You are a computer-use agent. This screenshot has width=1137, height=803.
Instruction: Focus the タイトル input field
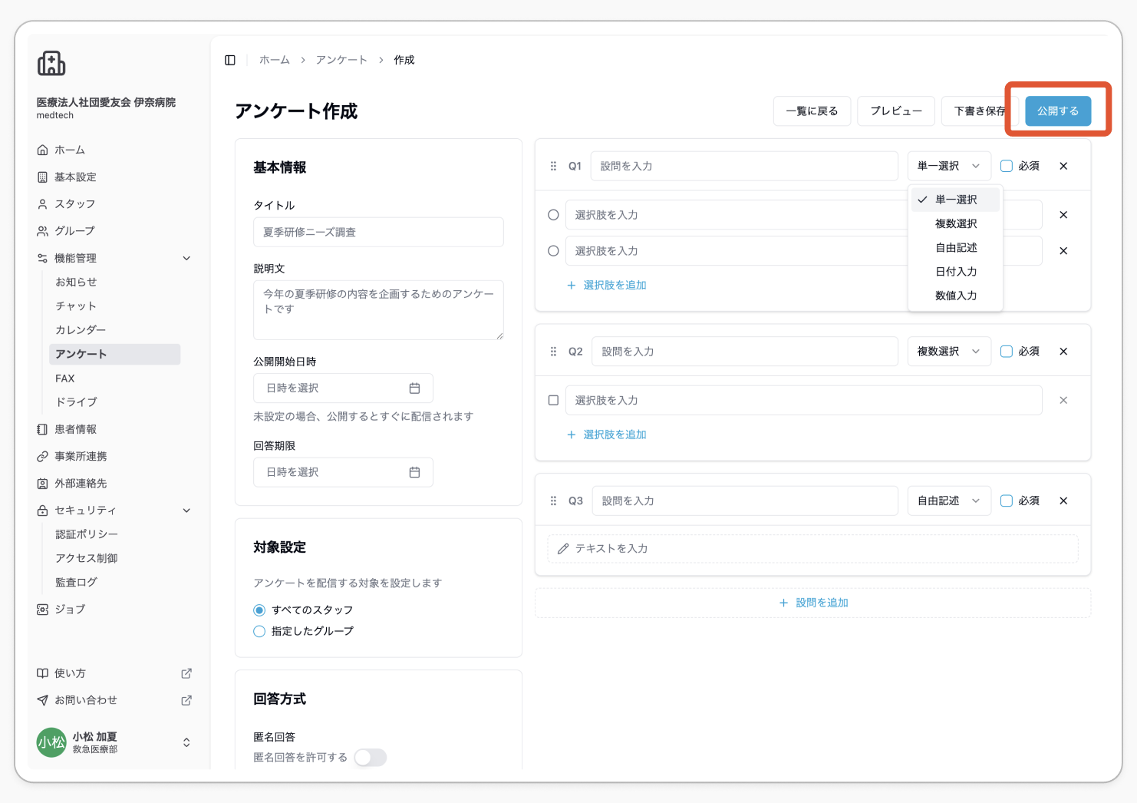tap(378, 232)
